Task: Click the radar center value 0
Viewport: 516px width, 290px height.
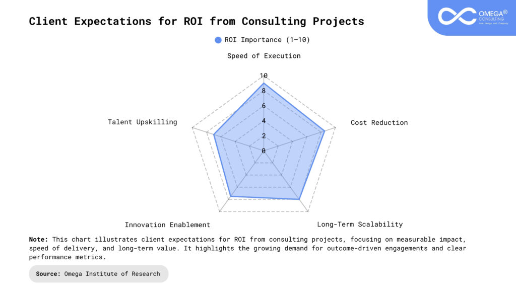Action: [x=264, y=151]
